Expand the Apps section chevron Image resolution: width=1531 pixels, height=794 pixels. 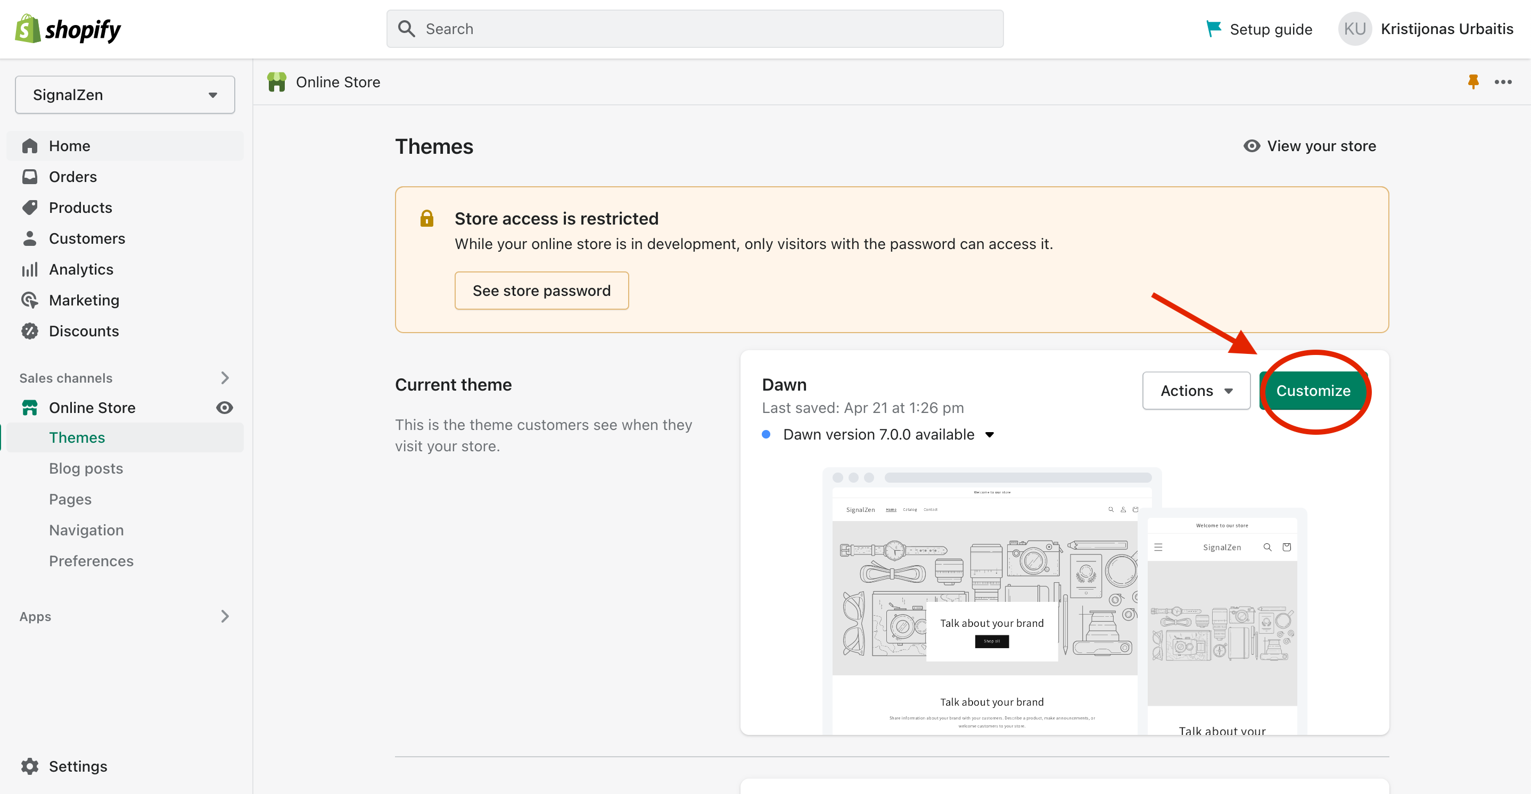pos(225,616)
